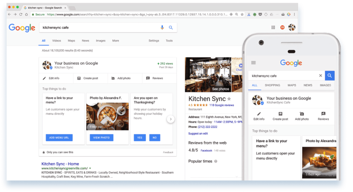Image resolution: width=353 pixels, height=192 pixels.
Task: Click Create post in desktop panel
Action: pos(88,78)
